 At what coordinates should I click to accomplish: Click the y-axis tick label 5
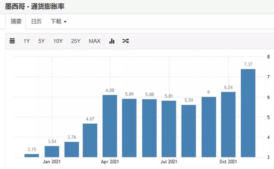click(x=268, y=117)
